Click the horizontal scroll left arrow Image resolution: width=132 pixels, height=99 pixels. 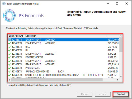pyautogui.click(x=9, y=80)
